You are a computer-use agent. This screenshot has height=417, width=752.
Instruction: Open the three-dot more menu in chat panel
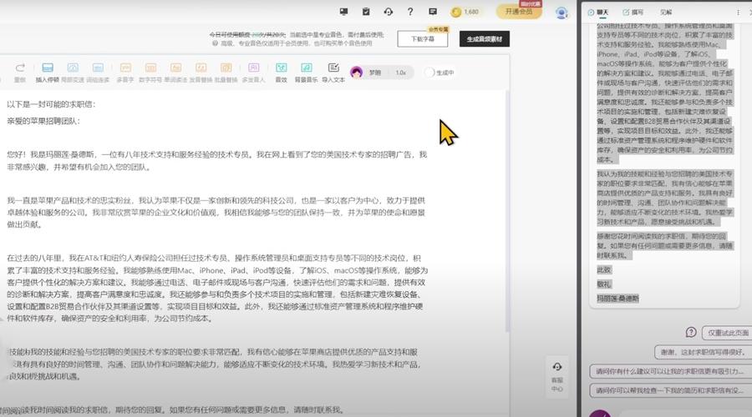tap(738, 12)
